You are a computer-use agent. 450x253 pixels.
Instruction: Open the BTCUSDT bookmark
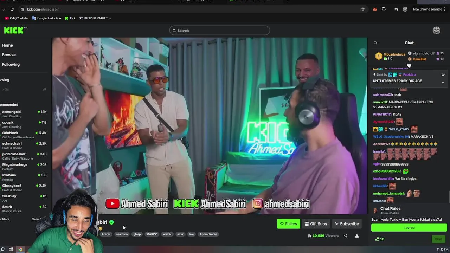[x=95, y=18]
